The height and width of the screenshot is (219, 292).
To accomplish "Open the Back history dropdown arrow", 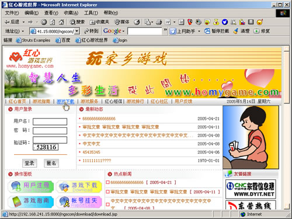I will click(x=23, y=22).
